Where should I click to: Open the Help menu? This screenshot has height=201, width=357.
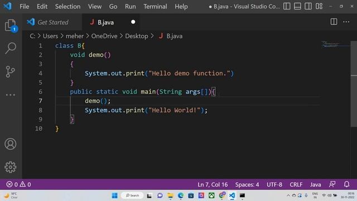pyautogui.click(x=181, y=6)
